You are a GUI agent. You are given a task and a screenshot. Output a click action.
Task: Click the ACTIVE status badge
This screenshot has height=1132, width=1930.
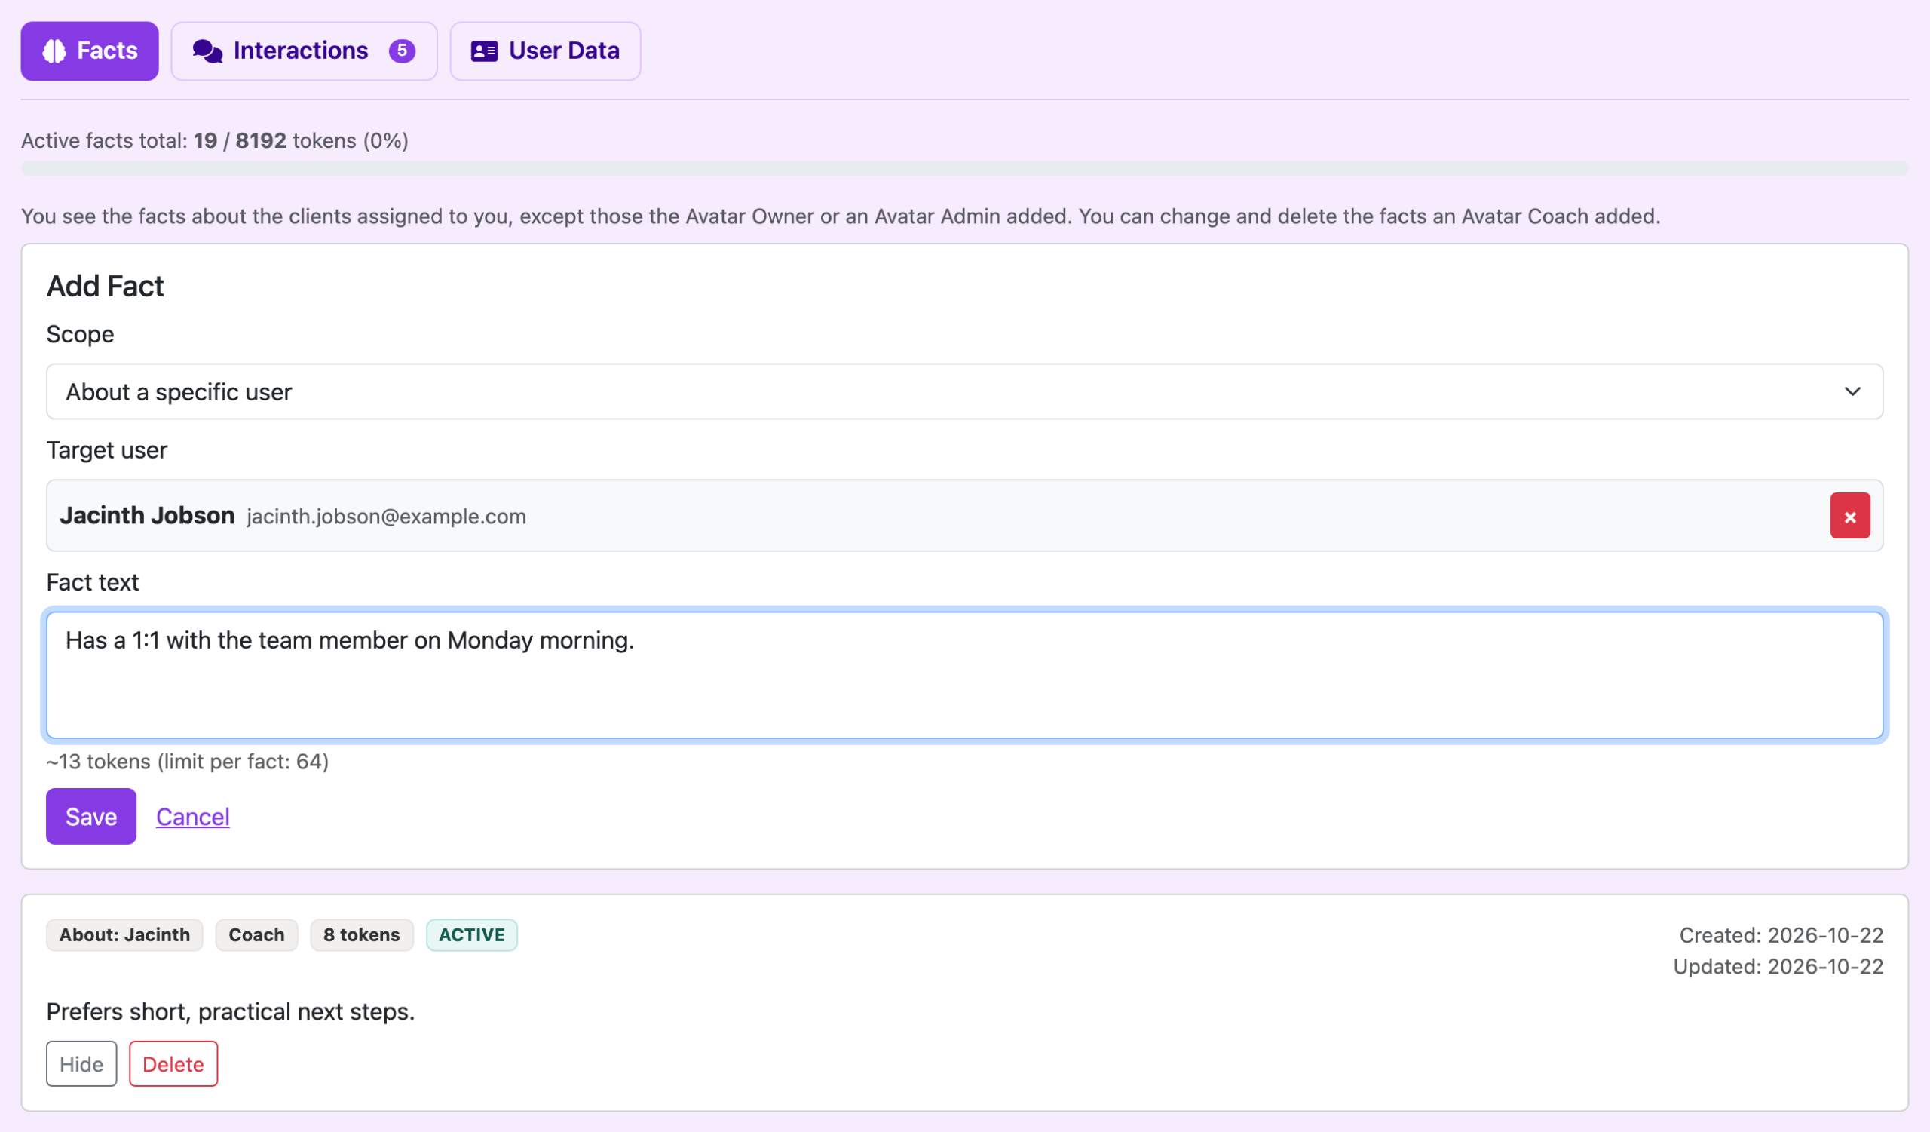click(x=472, y=934)
